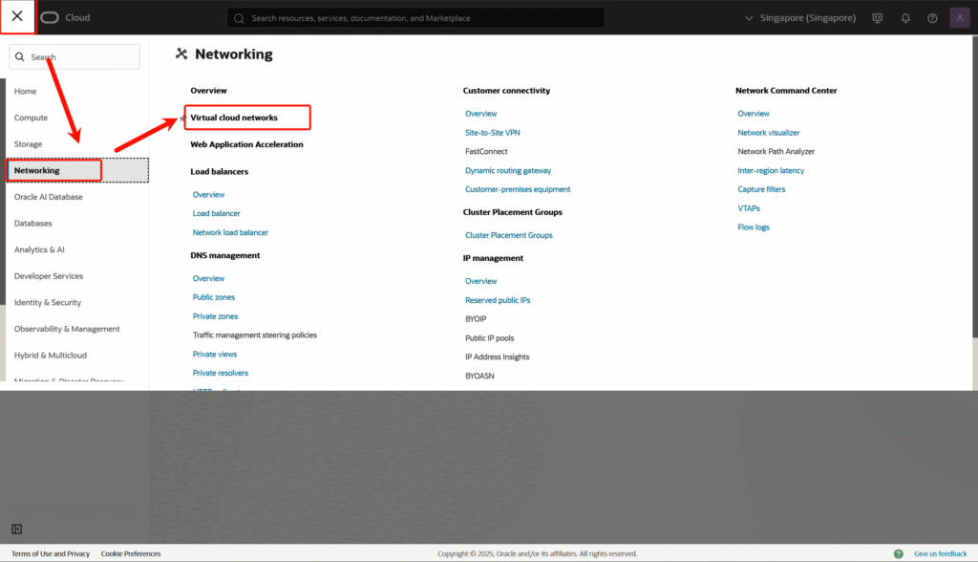This screenshot has width=978, height=562.
Task: Open the developer tools icon in header
Action: click(878, 17)
